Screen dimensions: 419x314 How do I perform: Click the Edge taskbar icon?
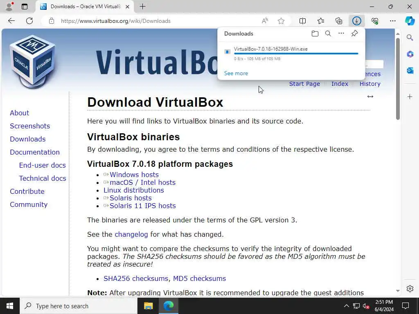tap(169, 306)
